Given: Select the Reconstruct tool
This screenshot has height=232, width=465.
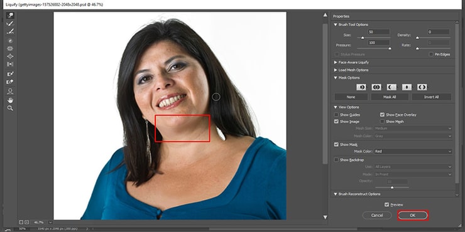Looking at the screenshot, I should pyautogui.click(x=10, y=23).
